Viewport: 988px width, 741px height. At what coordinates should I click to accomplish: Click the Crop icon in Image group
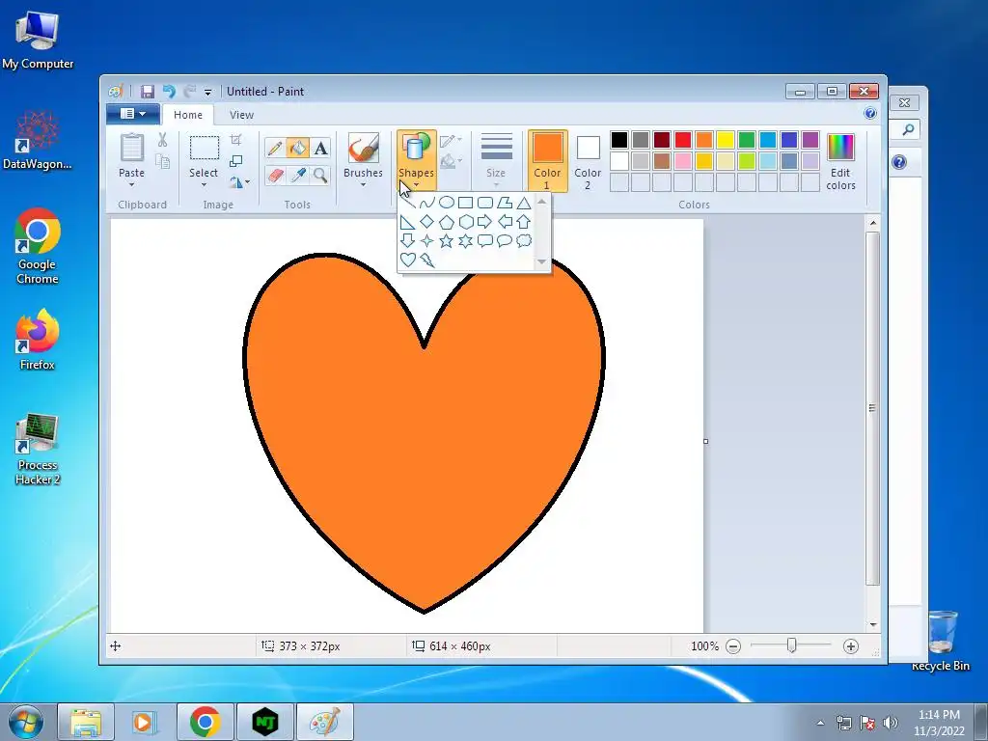(x=235, y=140)
